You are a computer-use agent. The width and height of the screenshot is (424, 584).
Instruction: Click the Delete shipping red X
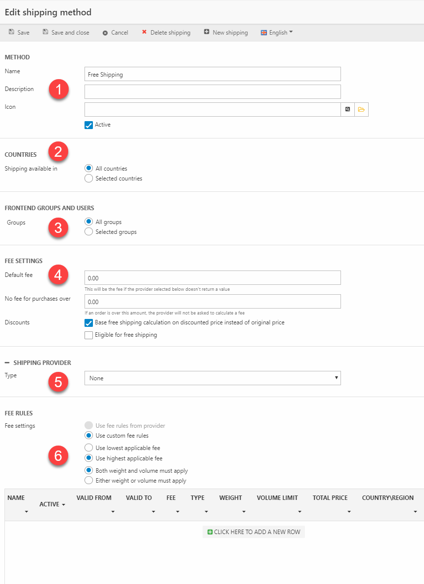point(144,32)
